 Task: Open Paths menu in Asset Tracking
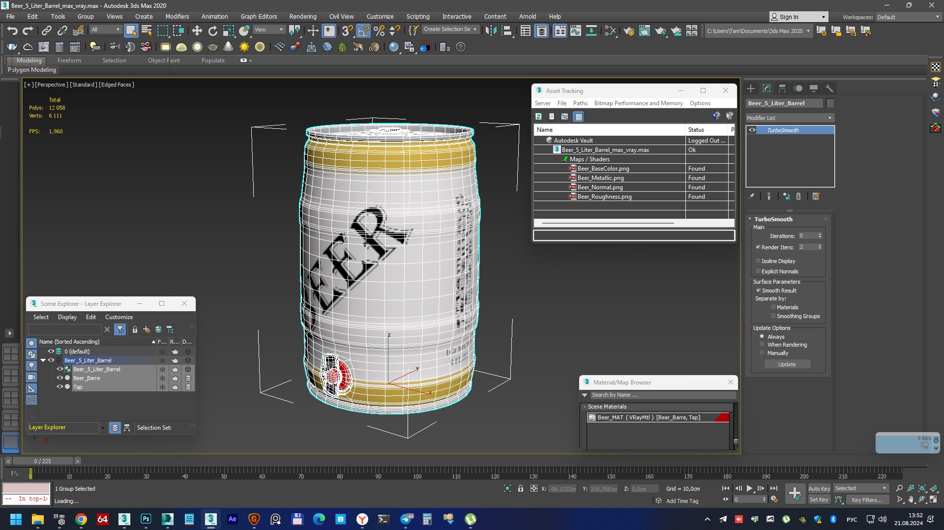[x=580, y=103]
